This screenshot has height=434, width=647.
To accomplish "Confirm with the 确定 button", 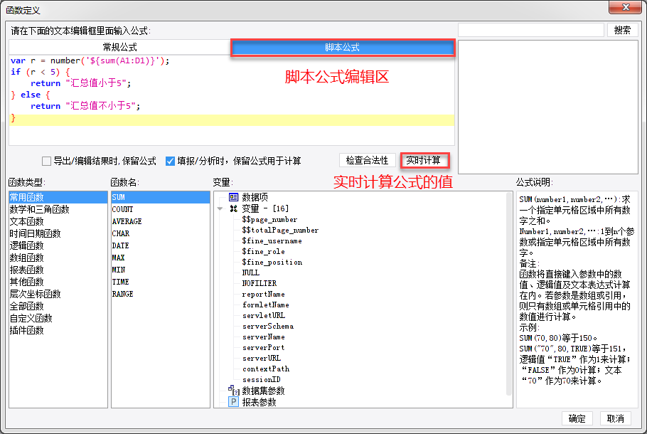I will pos(577,418).
